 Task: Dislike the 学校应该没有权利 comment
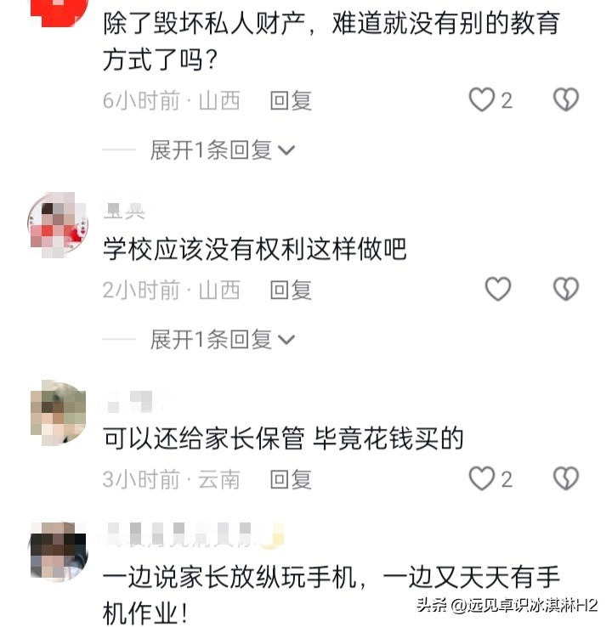click(566, 289)
